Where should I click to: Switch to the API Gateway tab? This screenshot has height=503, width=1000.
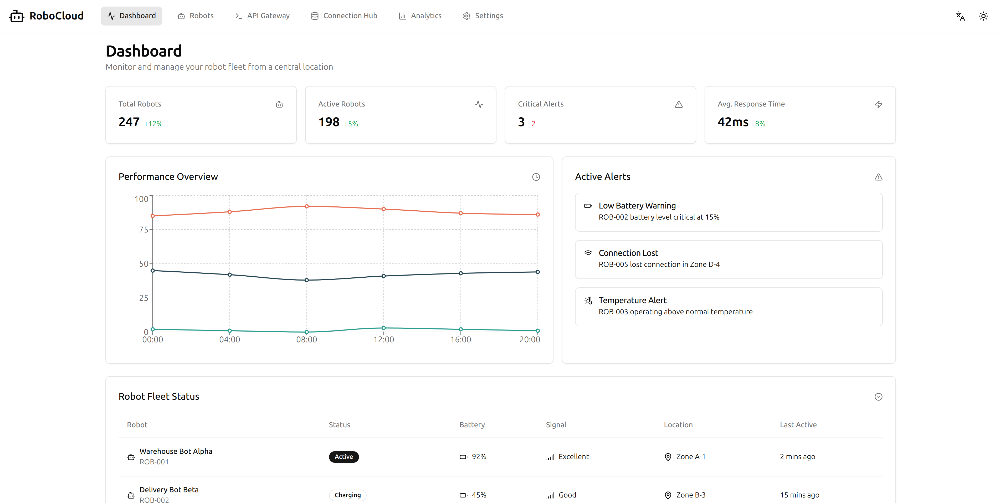tap(263, 16)
